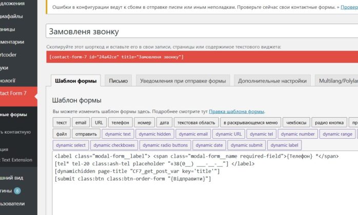Screen dimensions: 358x215
Task: Click the отправить tag button
Action: click(x=85, y=134)
